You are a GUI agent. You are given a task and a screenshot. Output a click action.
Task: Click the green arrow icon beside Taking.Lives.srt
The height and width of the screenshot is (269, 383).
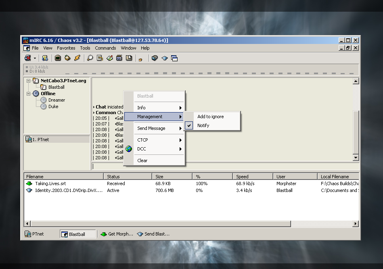(29, 184)
